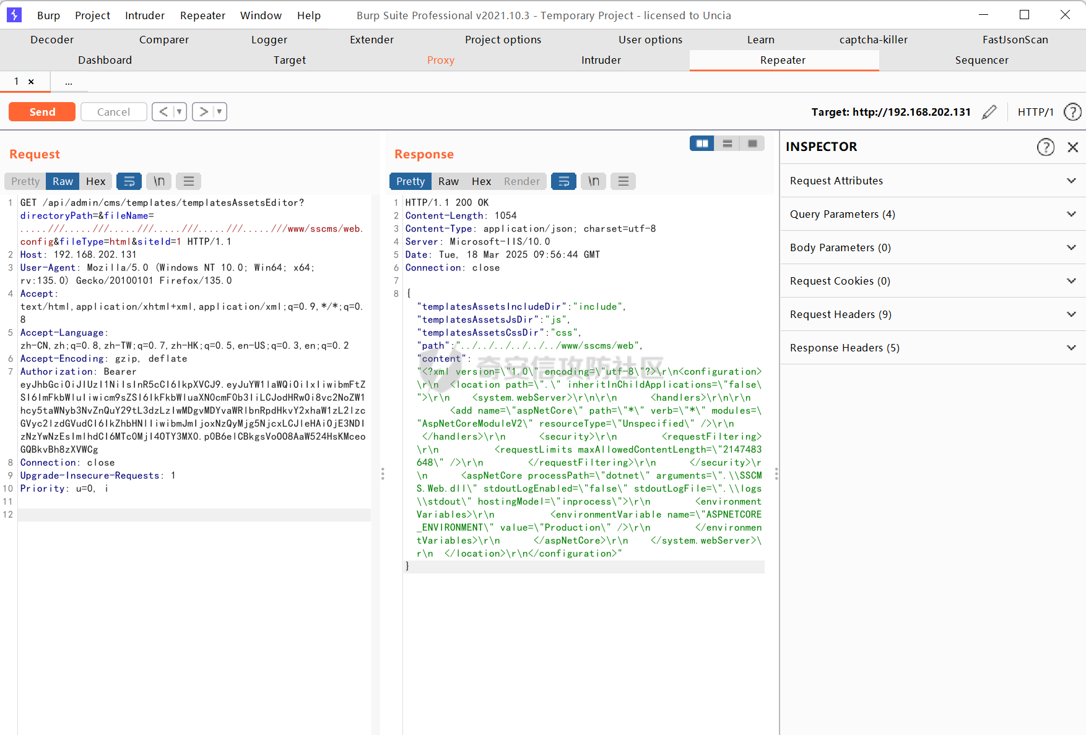The height and width of the screenshot is (735, 1086).
Task: Open back history dropdown arrow
Action: pos(180,112)
